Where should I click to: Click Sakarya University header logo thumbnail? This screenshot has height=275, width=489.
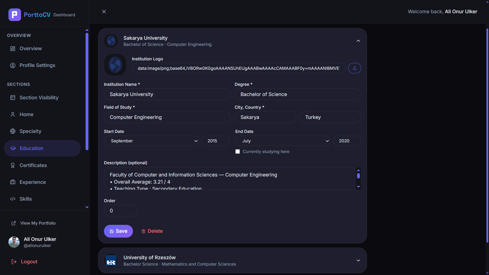coord(111,41)
